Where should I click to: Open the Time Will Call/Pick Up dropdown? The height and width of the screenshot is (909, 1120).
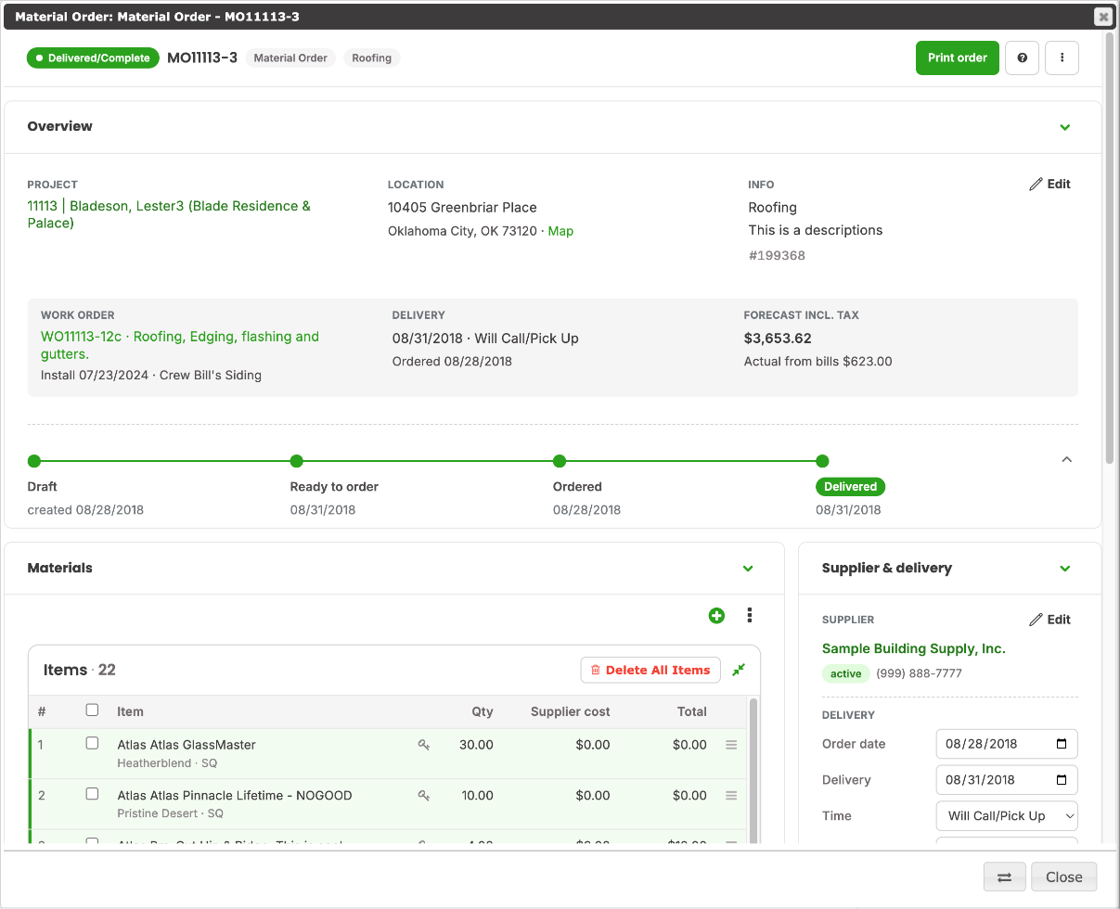[1007, 816]
